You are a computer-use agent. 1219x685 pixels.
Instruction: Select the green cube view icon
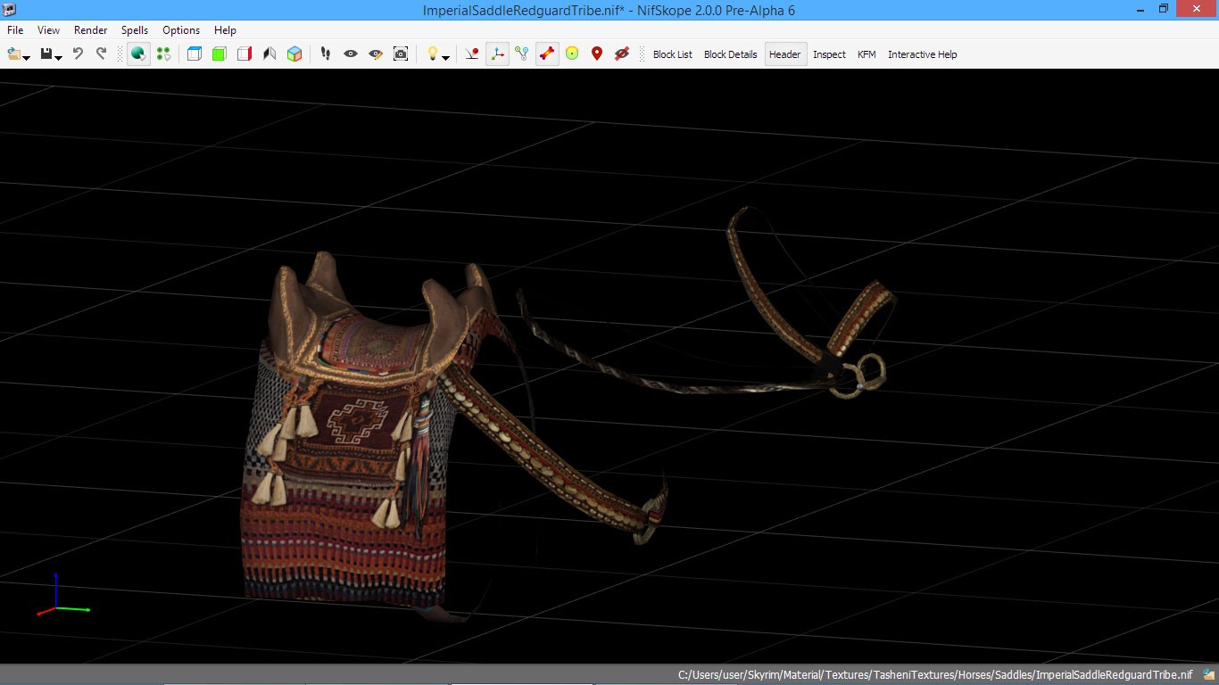pos(220,54)
